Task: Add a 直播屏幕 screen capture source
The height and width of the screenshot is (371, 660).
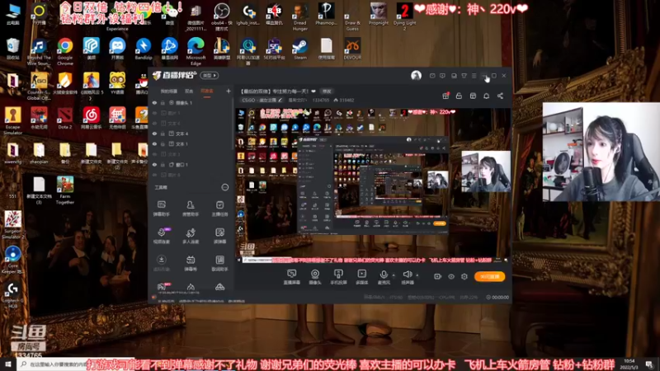Action: (291, 277)
